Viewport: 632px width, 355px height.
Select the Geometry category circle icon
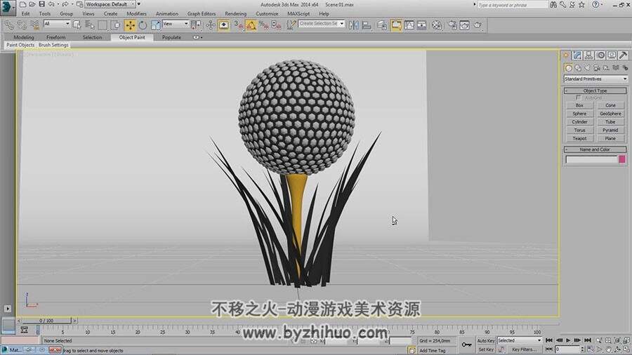coord(568,68)
